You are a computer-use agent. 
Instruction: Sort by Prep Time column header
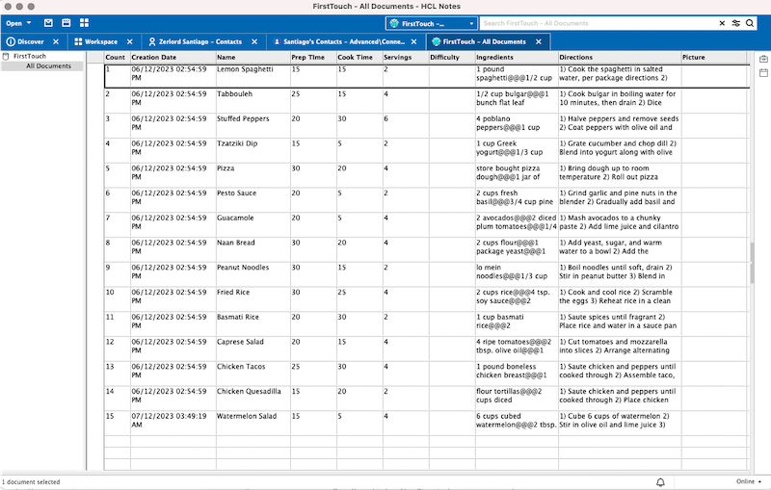313,57
